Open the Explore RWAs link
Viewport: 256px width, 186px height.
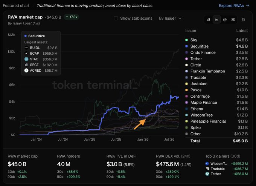click(234, 6)
